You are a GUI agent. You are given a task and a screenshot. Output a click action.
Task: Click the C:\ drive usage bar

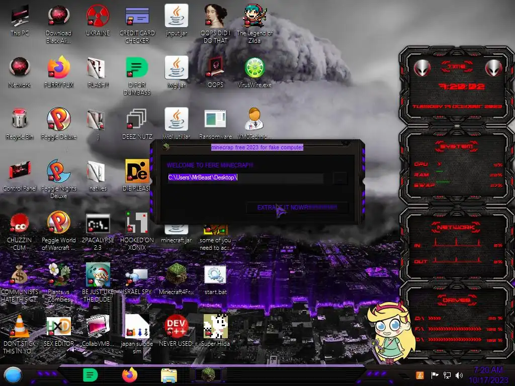pos(435,318)
